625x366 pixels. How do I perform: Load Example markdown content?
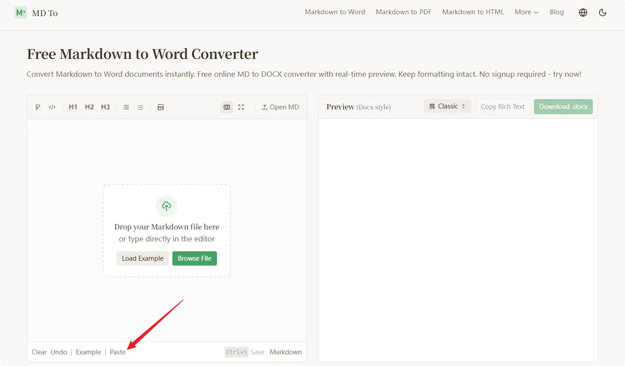click(x=142, y=258)
